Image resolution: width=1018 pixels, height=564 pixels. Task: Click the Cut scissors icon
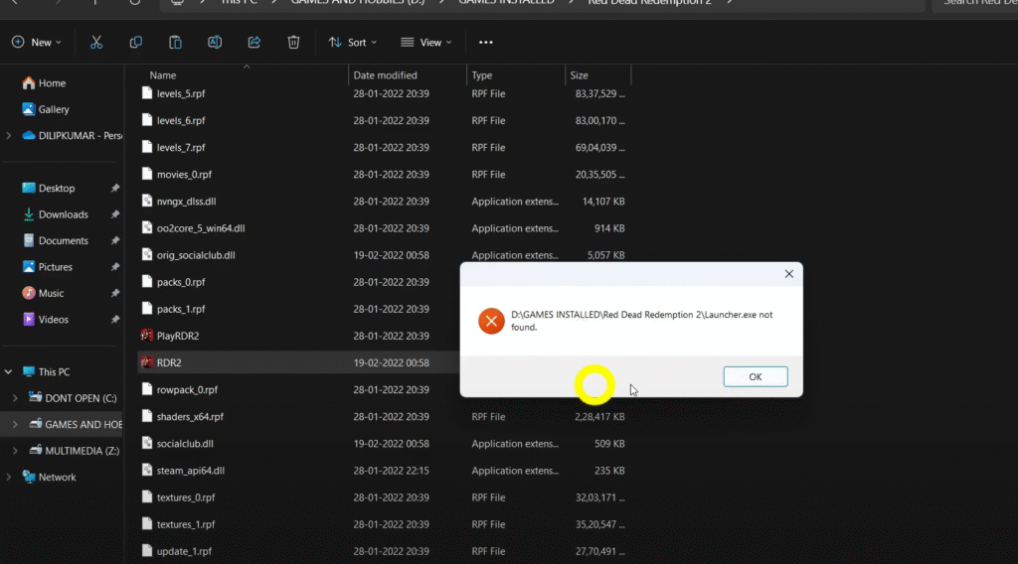(x=96, y=42)
